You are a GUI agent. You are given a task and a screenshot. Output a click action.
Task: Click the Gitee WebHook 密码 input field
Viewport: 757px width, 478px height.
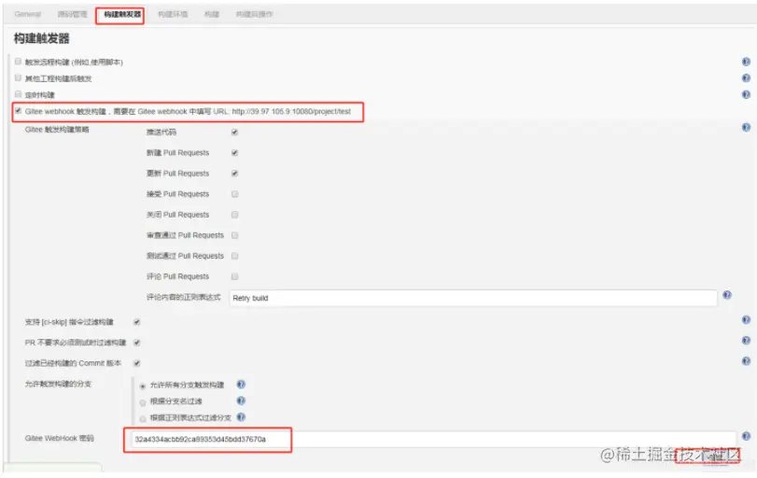(x=433, y=440)
